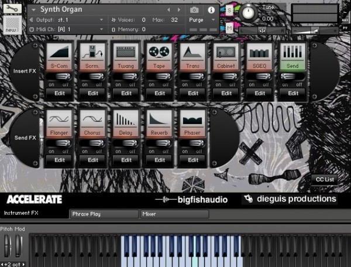Click Edit under SGEQ
This screenshot has width=351, height=267.
(259, 94)
